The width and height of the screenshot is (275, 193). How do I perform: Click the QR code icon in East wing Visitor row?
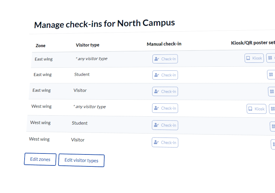272,91
